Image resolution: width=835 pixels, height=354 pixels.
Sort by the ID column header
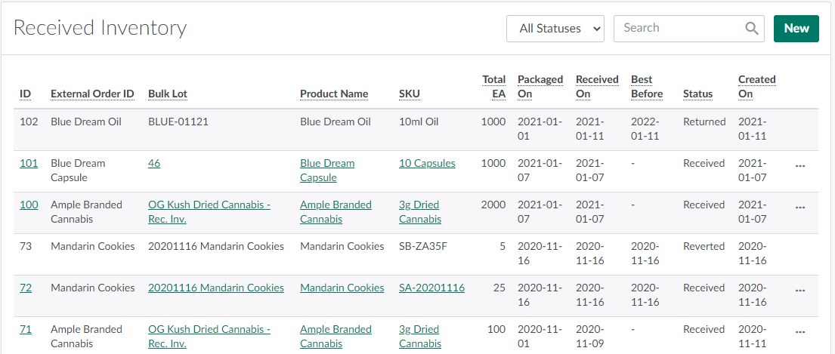click(25, 94)
